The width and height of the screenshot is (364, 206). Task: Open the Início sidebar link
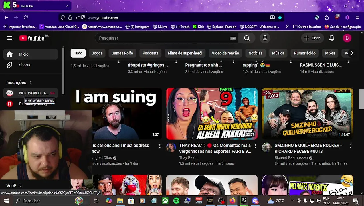coord(31,54)
